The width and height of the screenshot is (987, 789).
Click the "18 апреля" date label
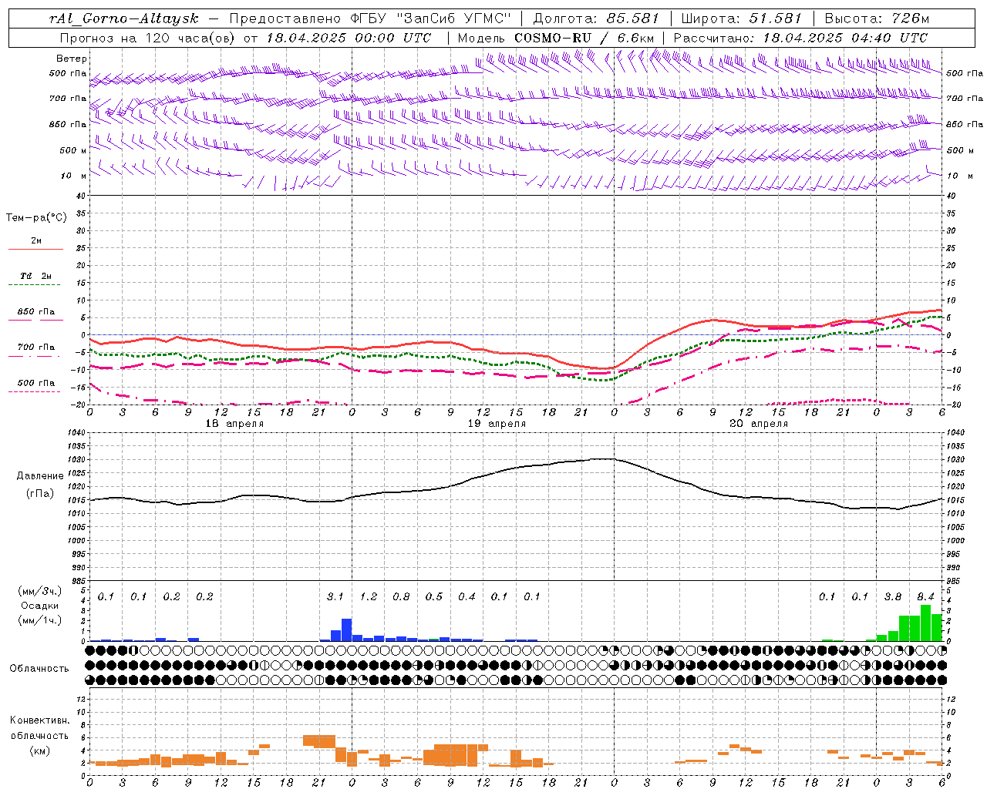[234, 424]
